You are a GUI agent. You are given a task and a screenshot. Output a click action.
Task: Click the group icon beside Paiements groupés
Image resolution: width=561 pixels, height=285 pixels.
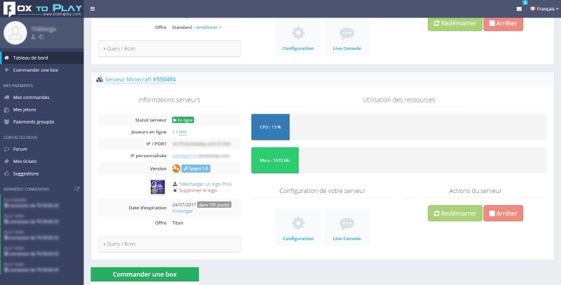(6, 121)
